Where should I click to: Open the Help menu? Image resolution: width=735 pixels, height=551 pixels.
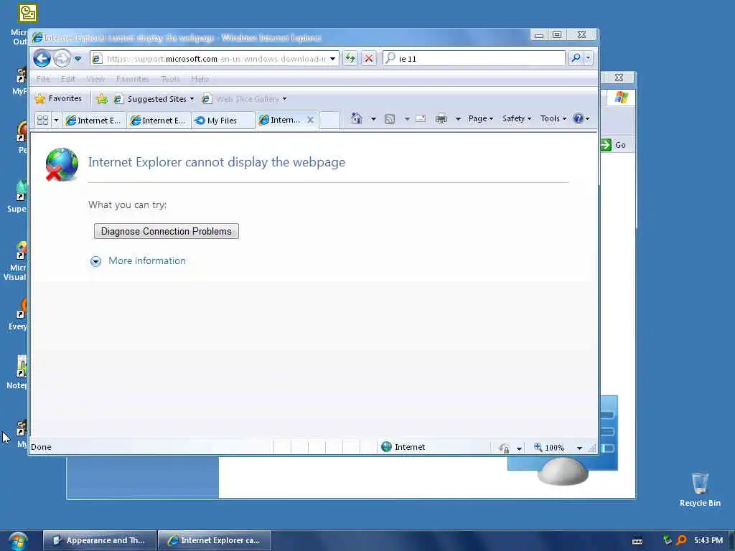200,79
